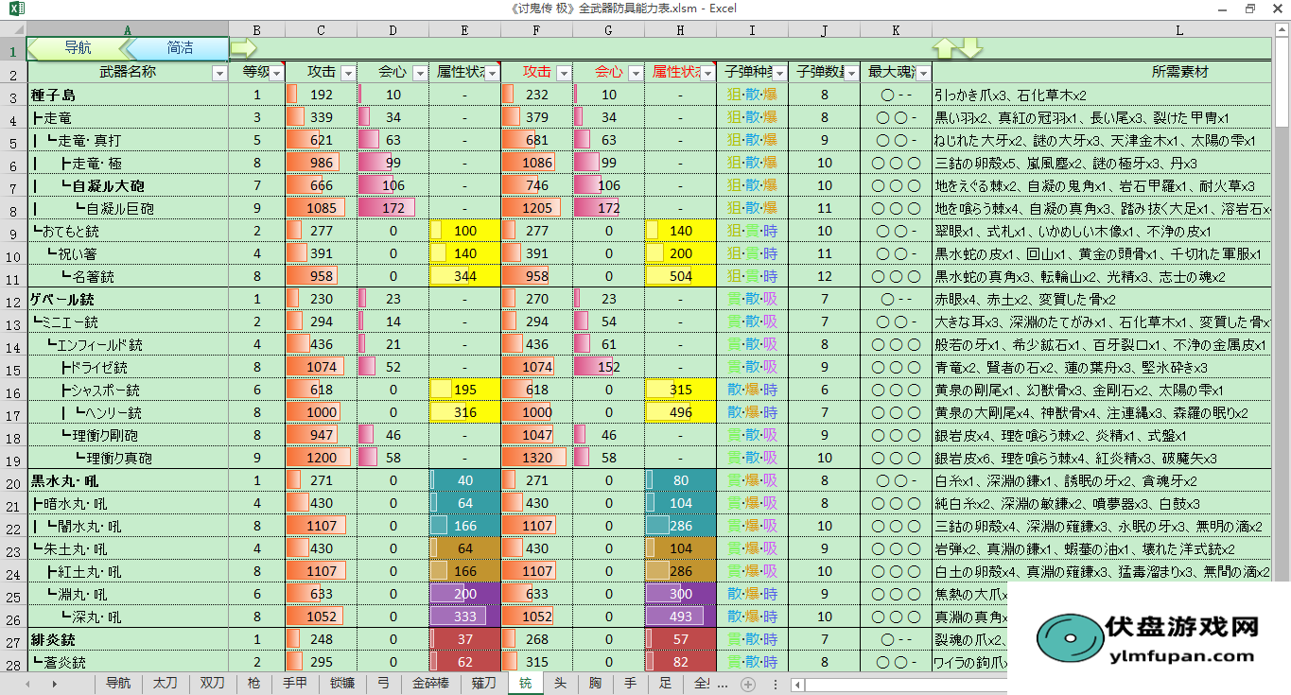Click the 导航 button in row 1
Screen dimensions: 1291x695
pos(78,48)
